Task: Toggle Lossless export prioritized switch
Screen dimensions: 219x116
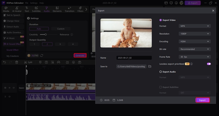Action: pos(209,64)
